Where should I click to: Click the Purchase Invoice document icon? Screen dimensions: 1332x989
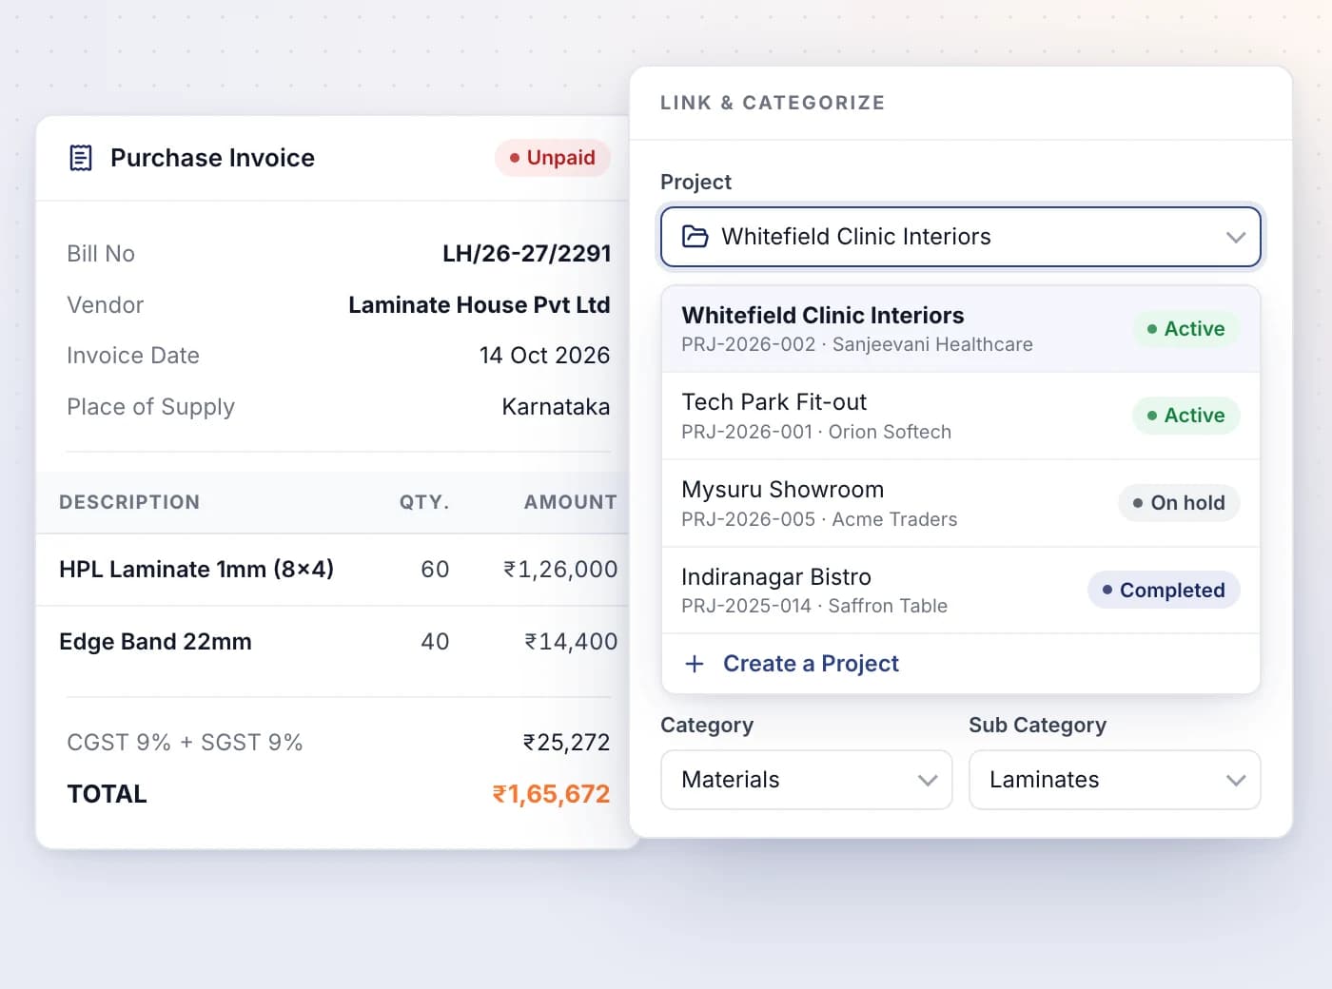81,158
